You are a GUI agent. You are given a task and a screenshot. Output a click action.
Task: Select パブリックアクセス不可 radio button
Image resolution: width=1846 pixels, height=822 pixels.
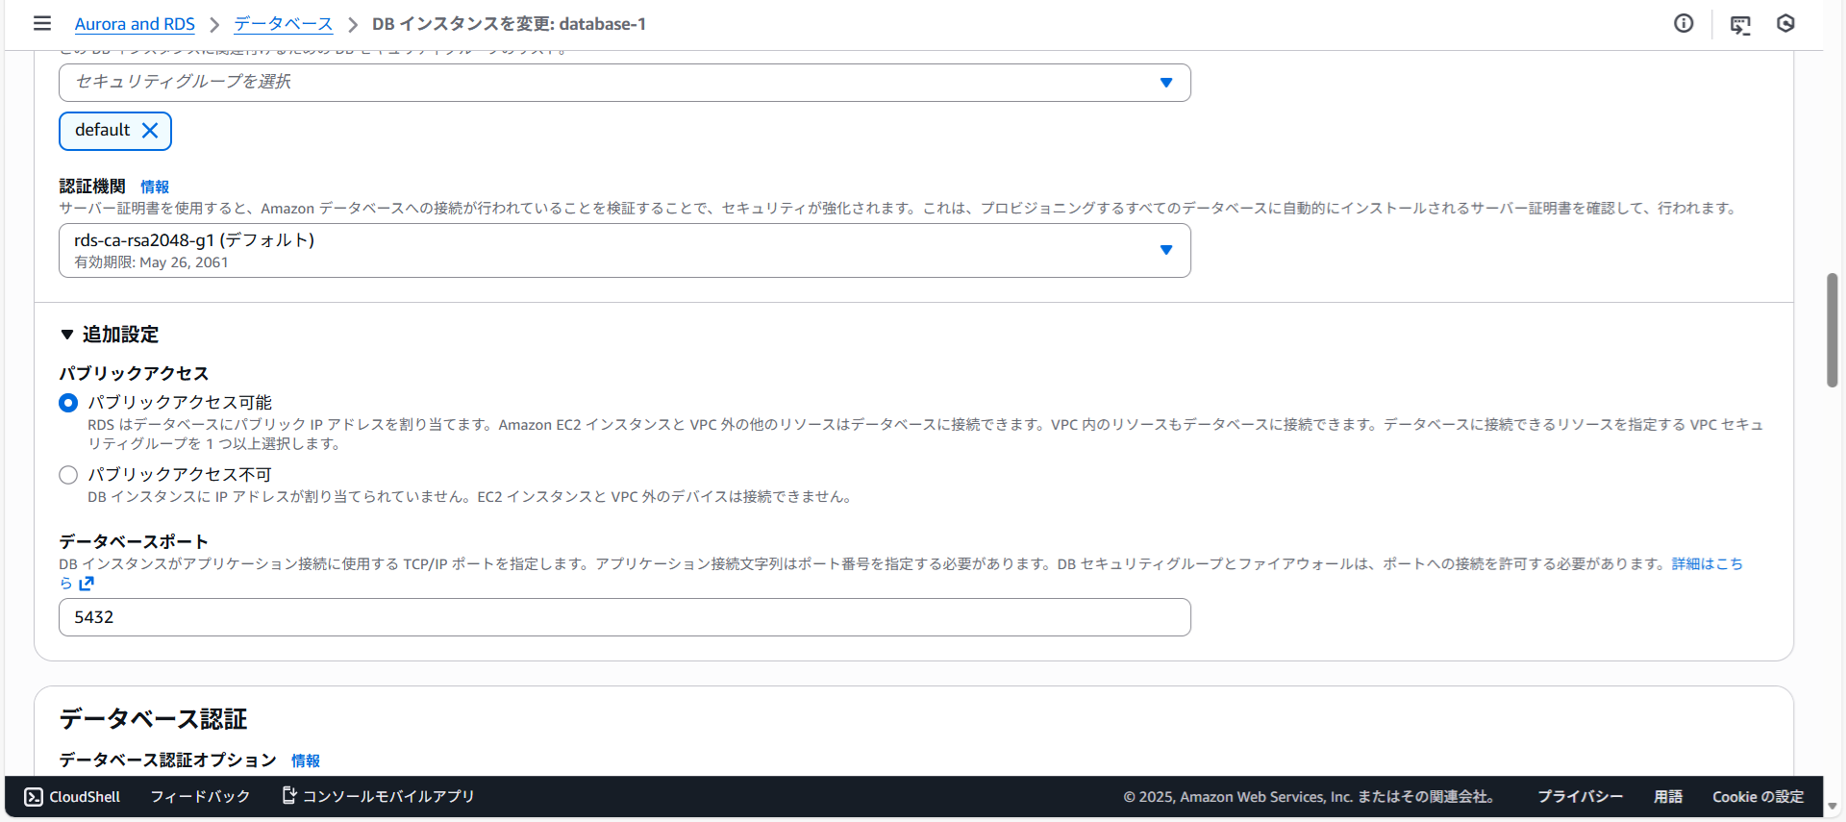68,475
